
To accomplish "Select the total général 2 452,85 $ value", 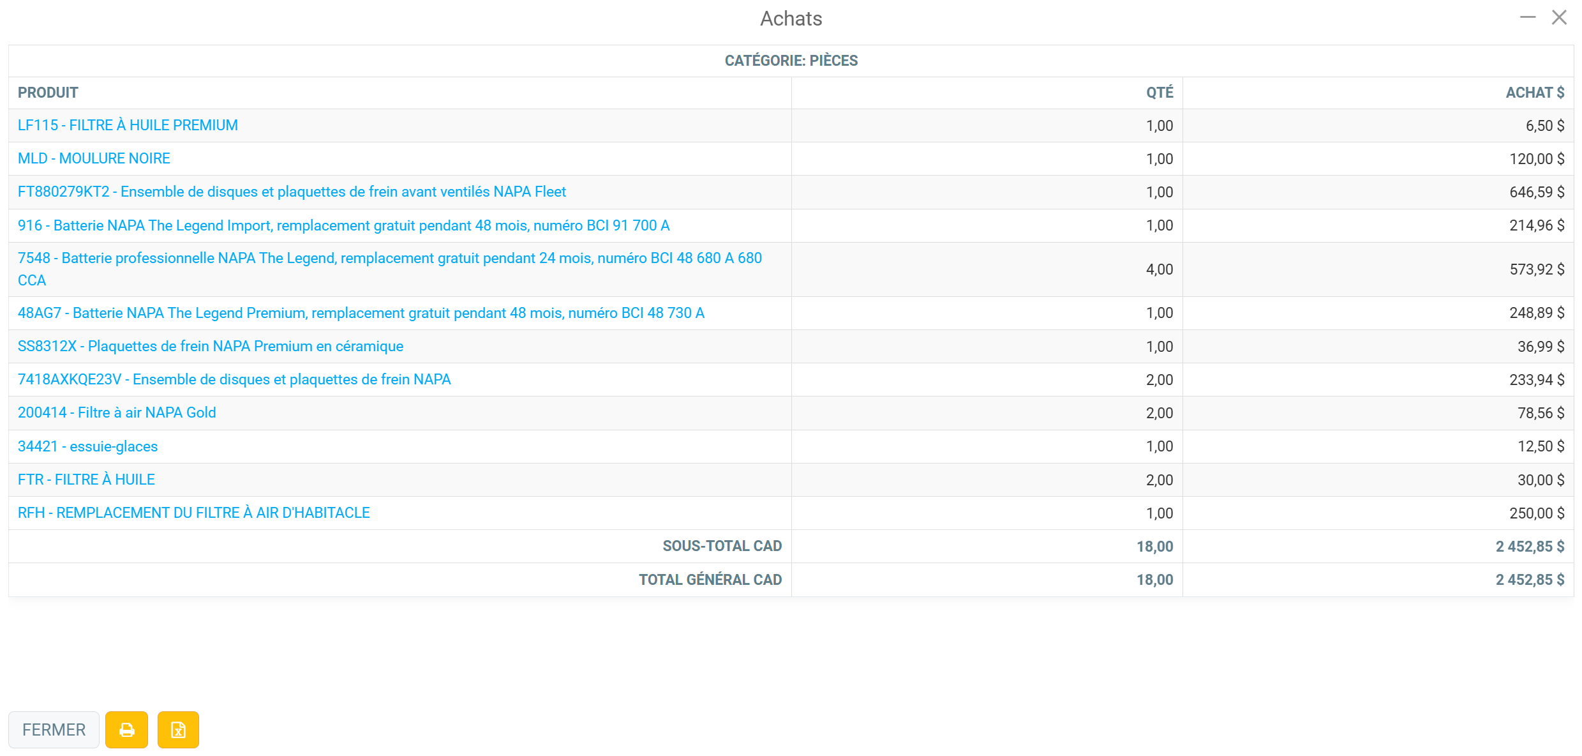I will 1530,580.
